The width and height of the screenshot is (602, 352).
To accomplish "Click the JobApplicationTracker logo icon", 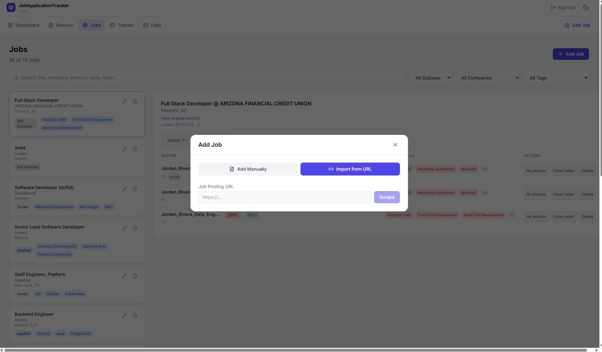I will pyautogui.click(x=11, y=7).
